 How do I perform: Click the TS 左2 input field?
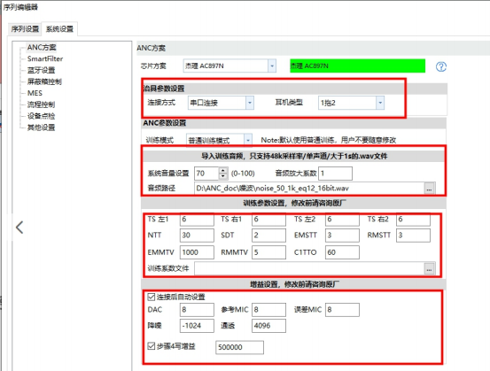point(342,220)
